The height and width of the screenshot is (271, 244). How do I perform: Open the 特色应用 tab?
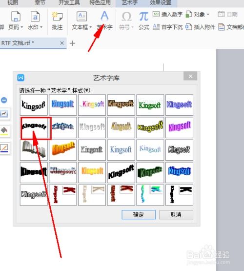coord(100,2)
